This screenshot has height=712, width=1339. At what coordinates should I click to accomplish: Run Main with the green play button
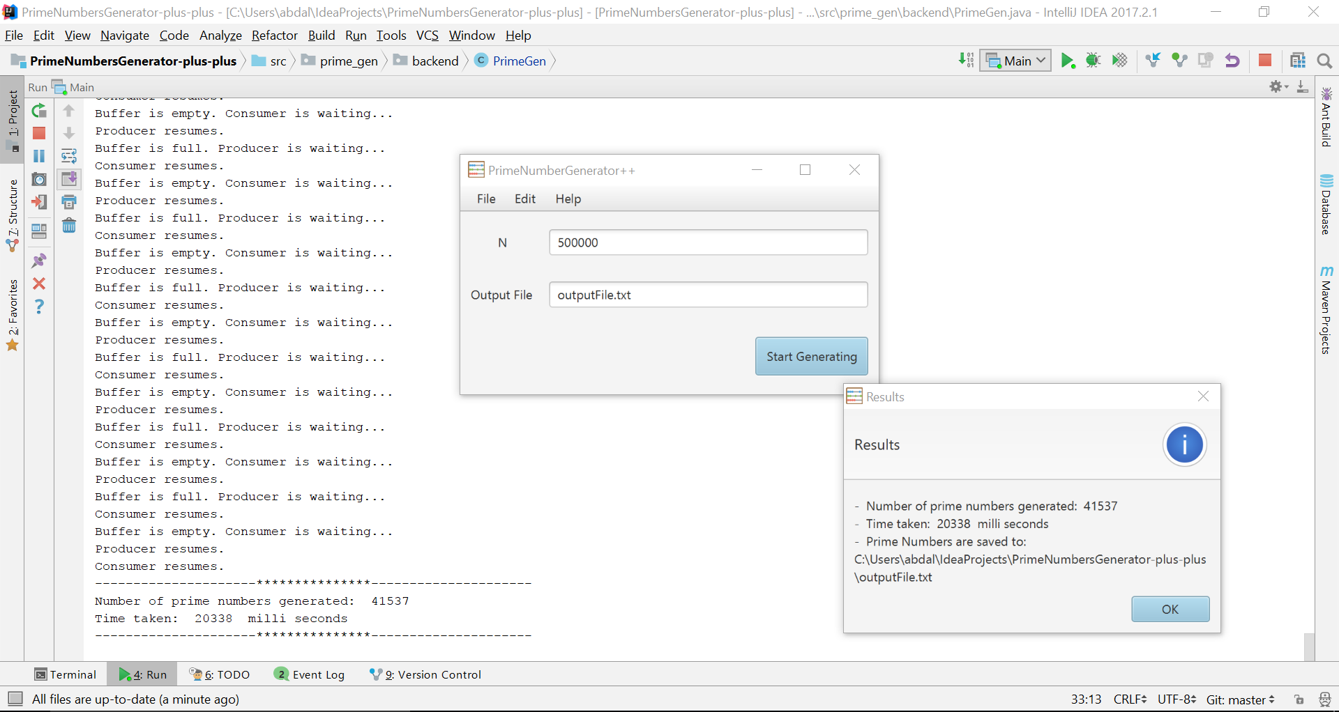click(x=1068, y=61)
